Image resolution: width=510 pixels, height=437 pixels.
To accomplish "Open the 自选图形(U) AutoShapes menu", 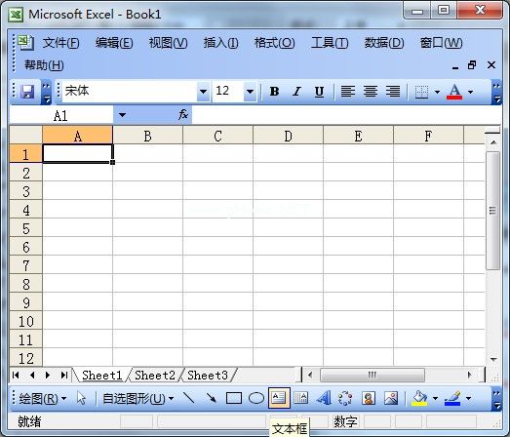I will pyautogui.click(x=137, y=398).
